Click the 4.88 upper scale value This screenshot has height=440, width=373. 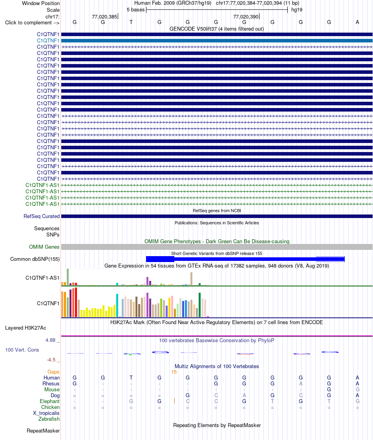51,340
